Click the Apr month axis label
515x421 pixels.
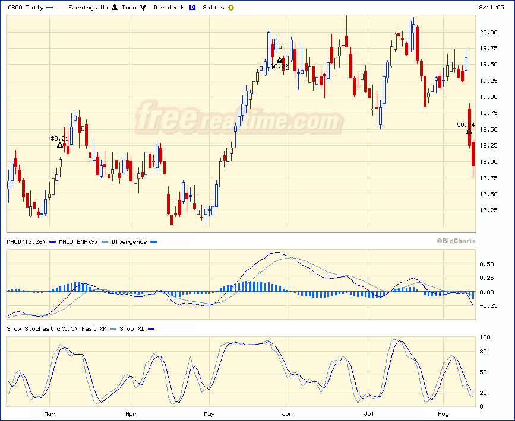pos(131,414)
